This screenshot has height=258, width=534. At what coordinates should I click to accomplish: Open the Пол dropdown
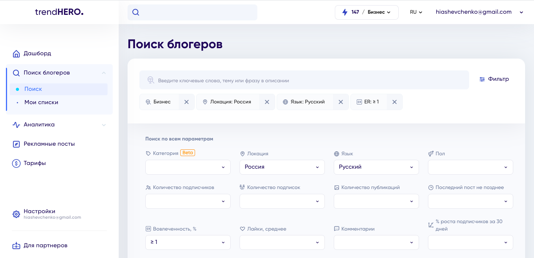[x=471, y=167]
